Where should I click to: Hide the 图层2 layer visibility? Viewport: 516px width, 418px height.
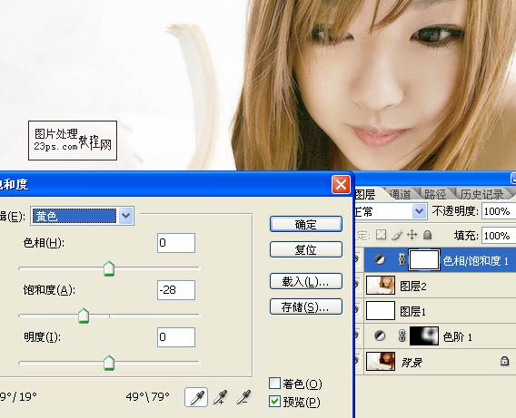(x=357, y=285)
